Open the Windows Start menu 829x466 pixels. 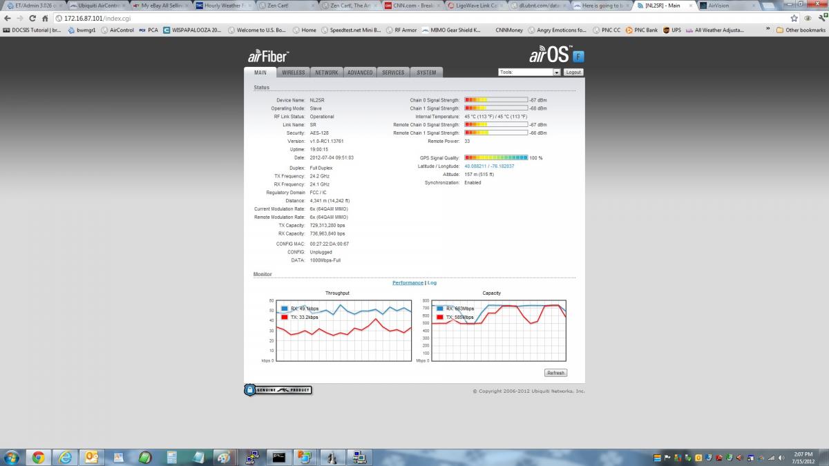[x=12, y=456]
